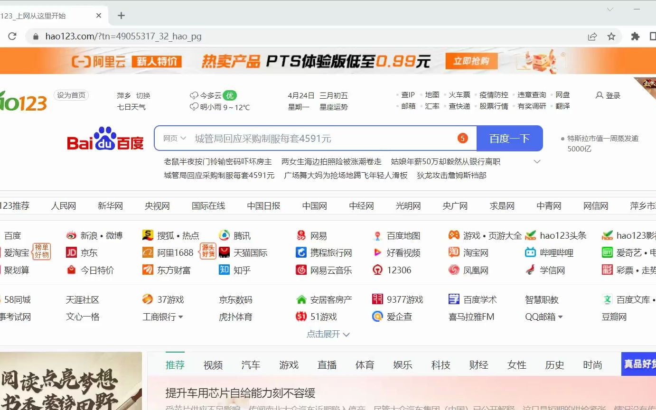Viewport: 656px width, 410px height.
Task: Click the 登录 user icon
Action: [599, 95]
